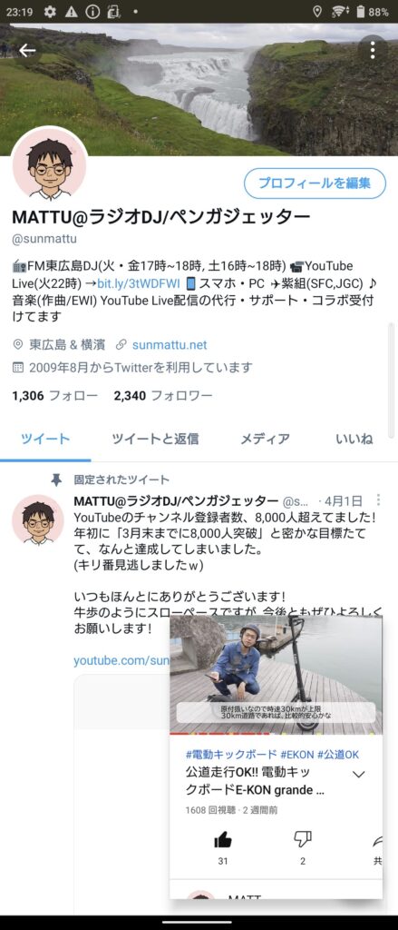Tap the back arrow on header

(26, 51)
